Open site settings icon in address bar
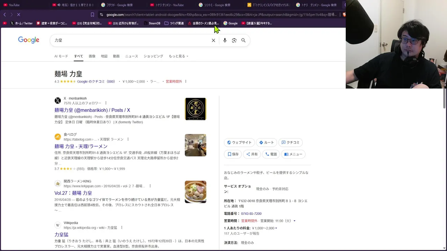This screenshot has width=447, height=251. [101, 15]
